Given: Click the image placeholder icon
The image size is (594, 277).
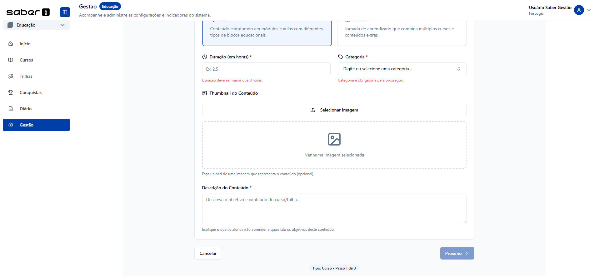Looking at the screenshot, I should [334, 139].
